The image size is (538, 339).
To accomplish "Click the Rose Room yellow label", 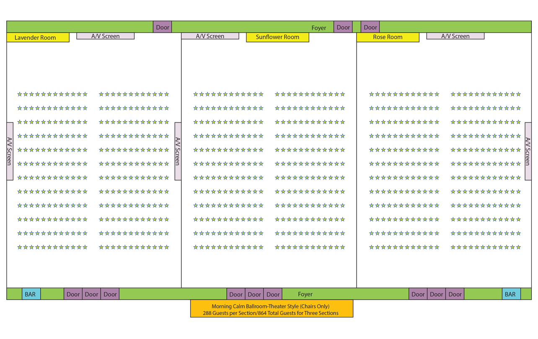I will [x=388, y=37].
